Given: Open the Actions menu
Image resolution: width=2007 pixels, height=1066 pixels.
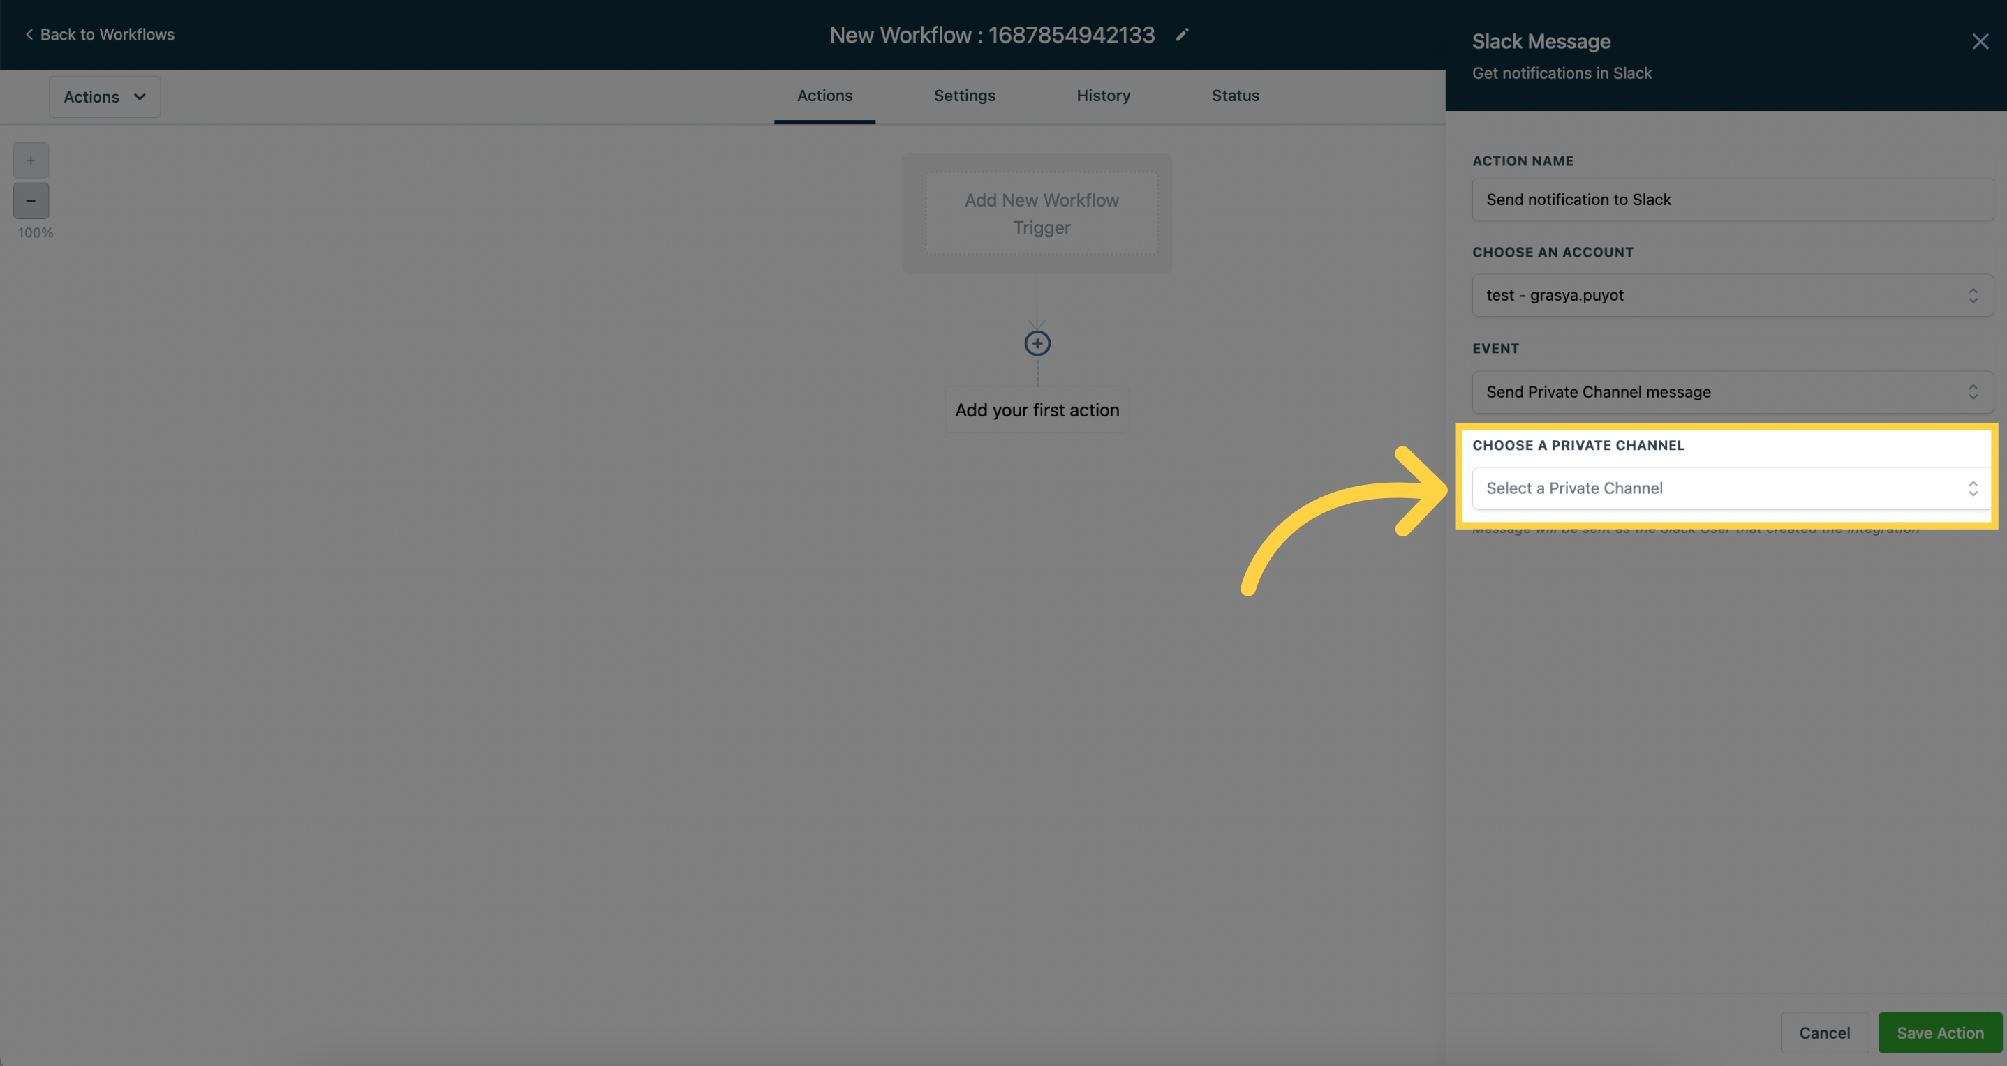Looking at the screenshot, I should [x=103, y=96].
